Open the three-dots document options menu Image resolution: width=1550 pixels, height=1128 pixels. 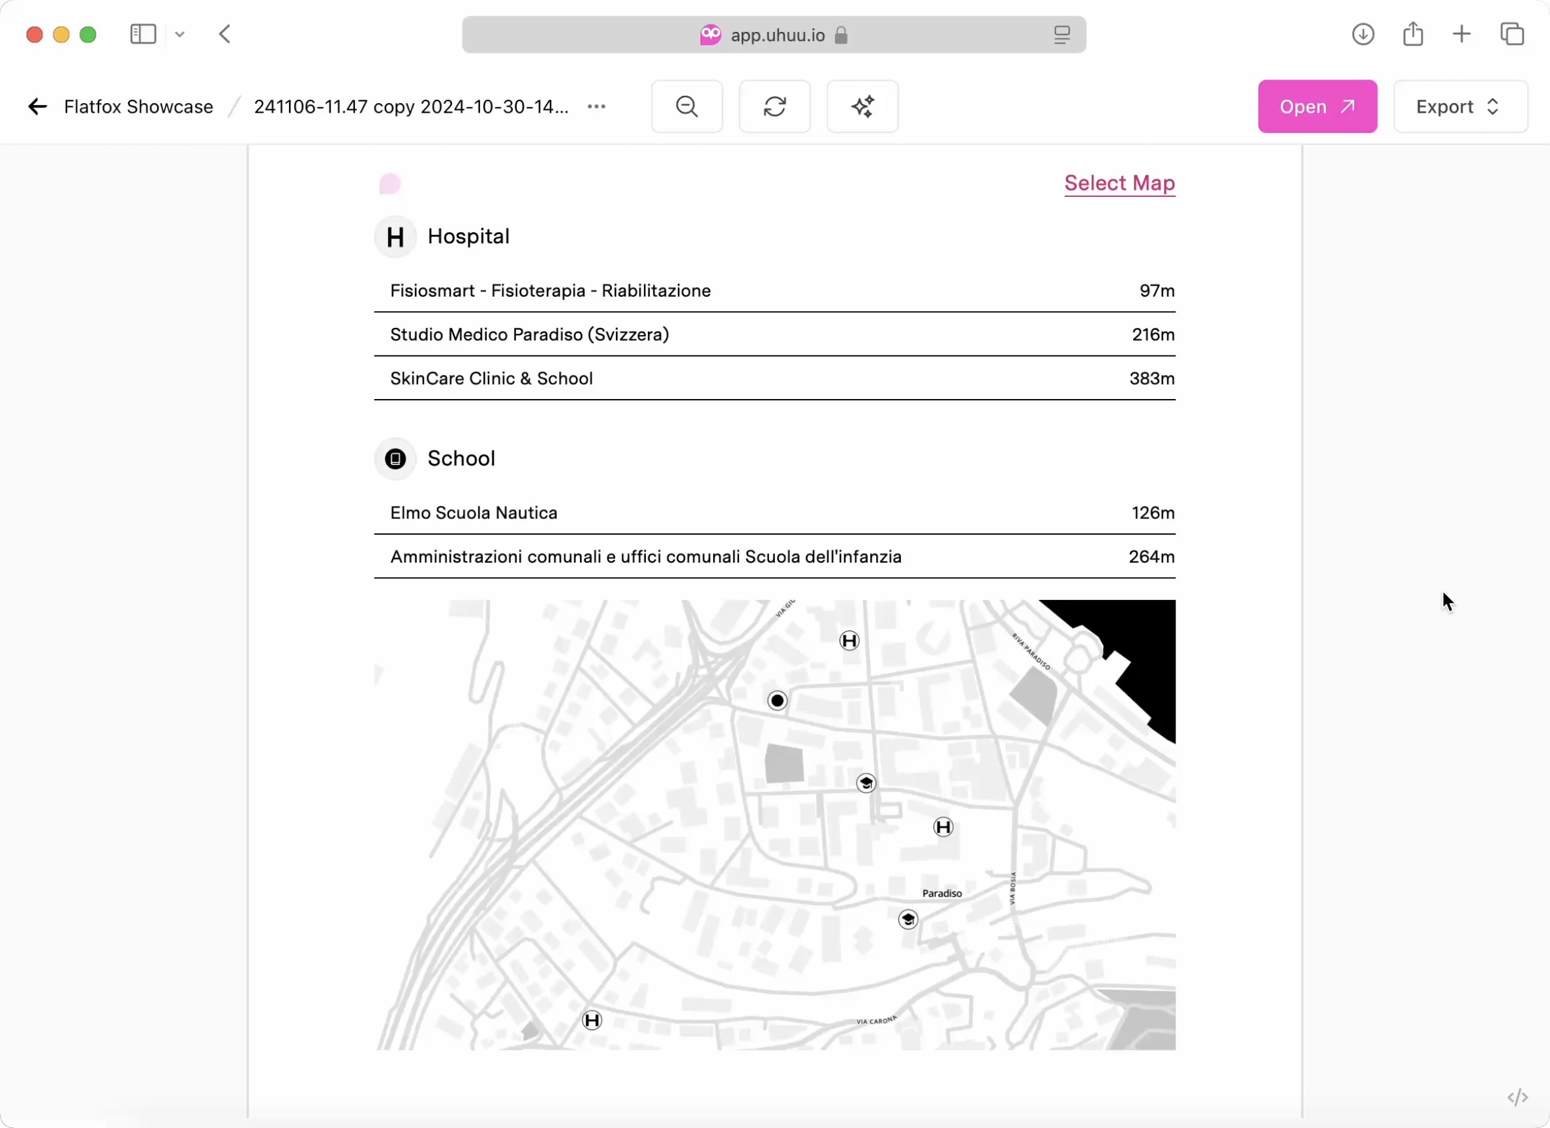[x=597, y=106]
